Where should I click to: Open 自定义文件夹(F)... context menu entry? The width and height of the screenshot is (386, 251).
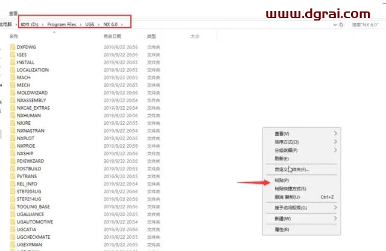tap(292, 170)
